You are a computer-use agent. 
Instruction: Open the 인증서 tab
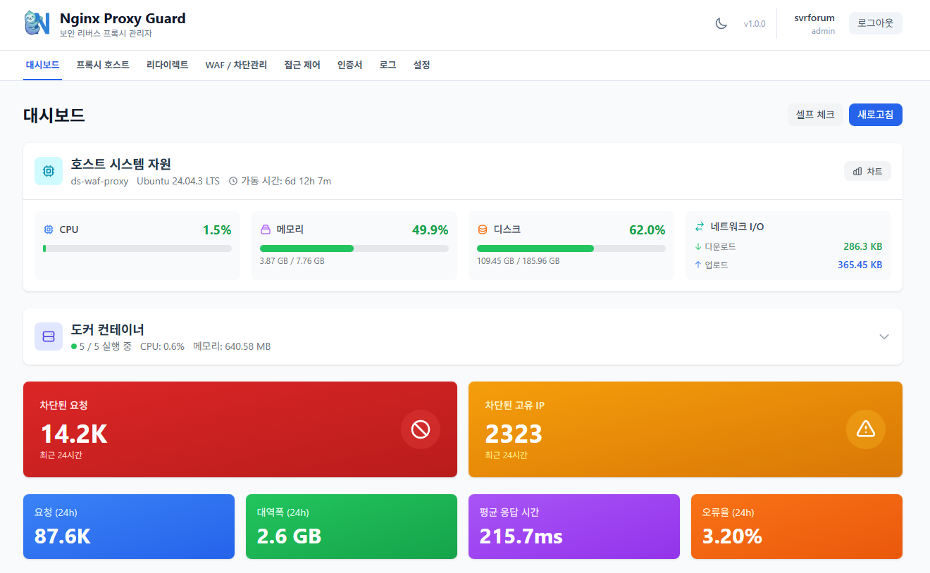pos(349,65)
